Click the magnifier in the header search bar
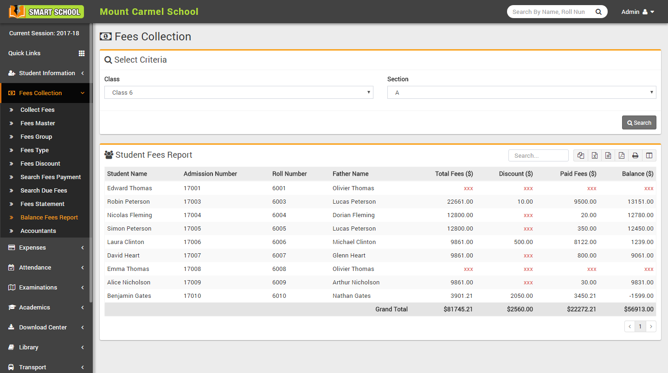The height and width of the screenshot is (373, 668). [598, 12]
